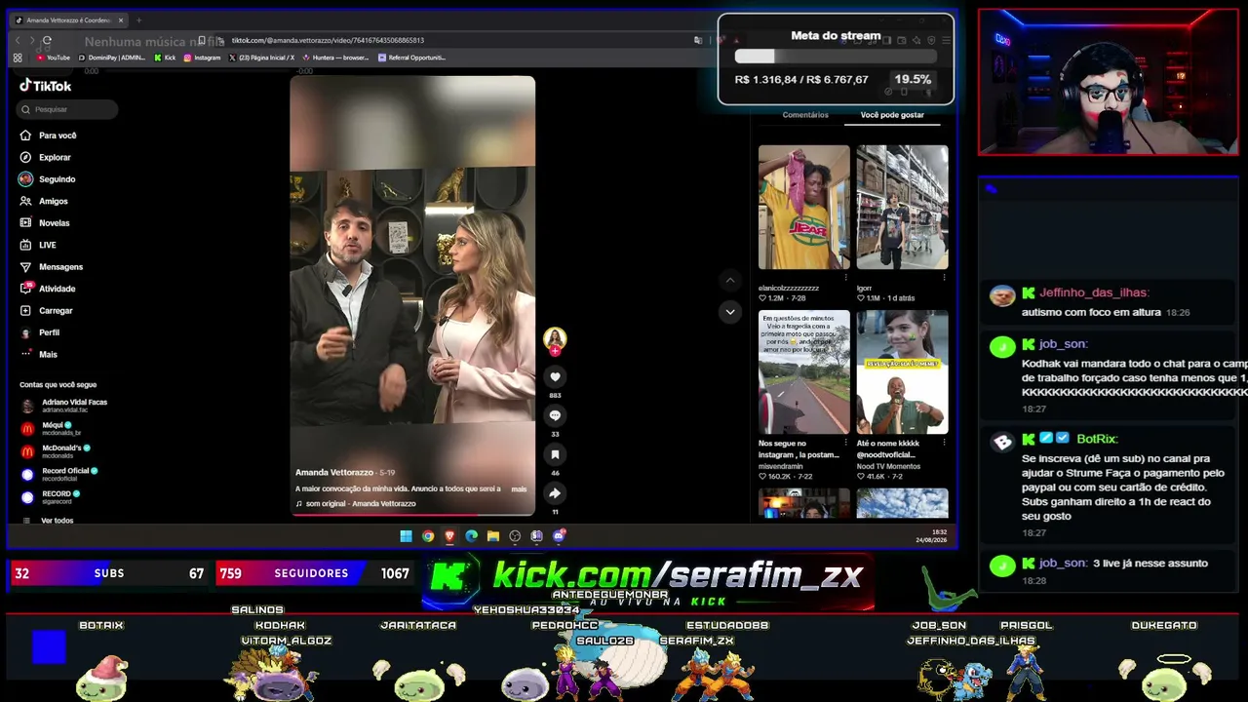
Task: Open the Kick bookmark
Action: pyautogui.click(x=165, y=58)
